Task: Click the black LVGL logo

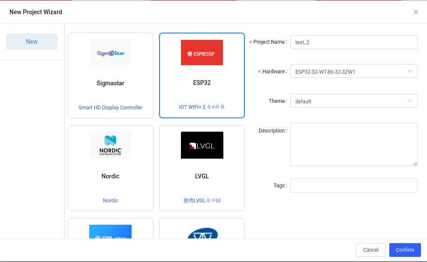Action: (x=202, y=145)
